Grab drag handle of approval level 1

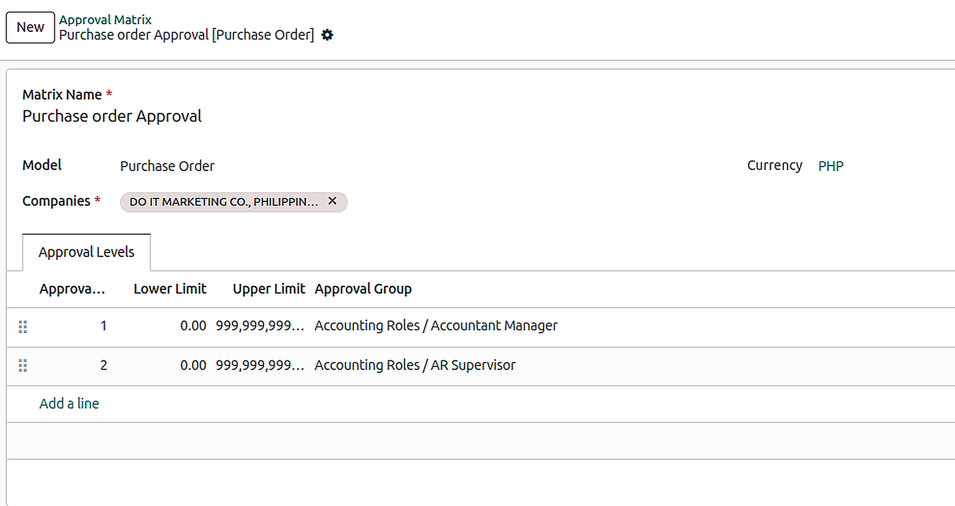tap(23, 327)
